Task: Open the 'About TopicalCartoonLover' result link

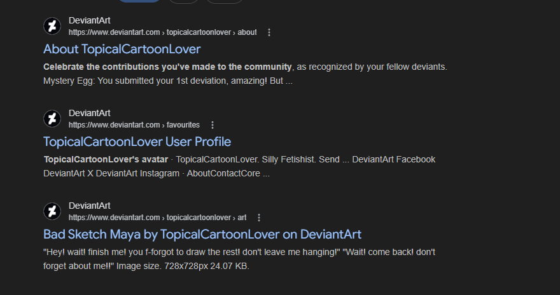Action: [122, 49]
